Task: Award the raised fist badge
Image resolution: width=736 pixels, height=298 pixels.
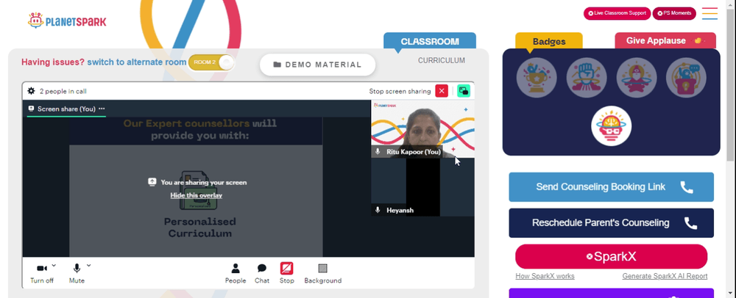Action: 587,78
